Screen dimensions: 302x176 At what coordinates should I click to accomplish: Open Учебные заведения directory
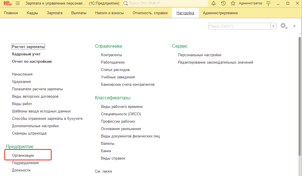tap(118, 77)
